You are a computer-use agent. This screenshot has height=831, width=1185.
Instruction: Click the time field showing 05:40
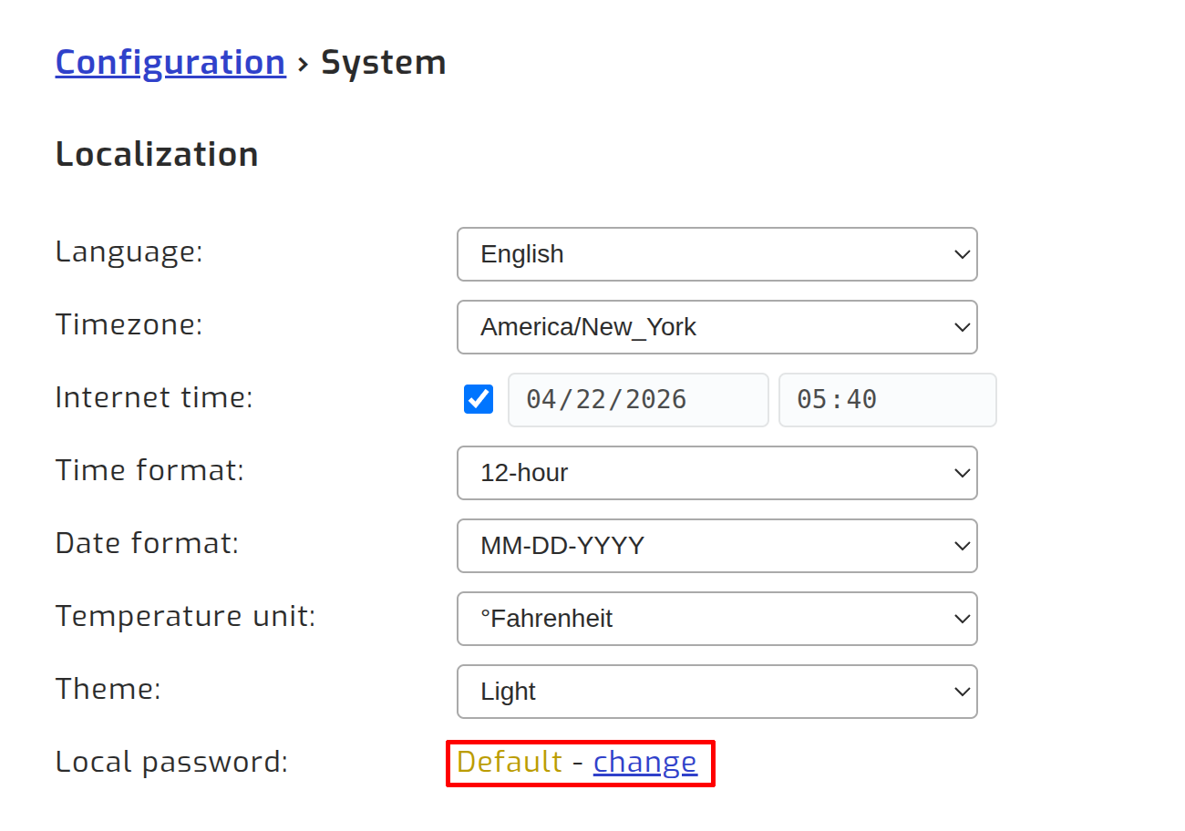[x=887, y=399]
